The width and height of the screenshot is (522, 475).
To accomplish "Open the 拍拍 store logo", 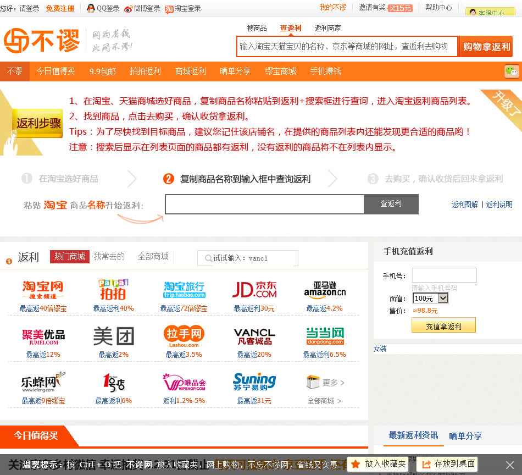I will click(113, 289).
